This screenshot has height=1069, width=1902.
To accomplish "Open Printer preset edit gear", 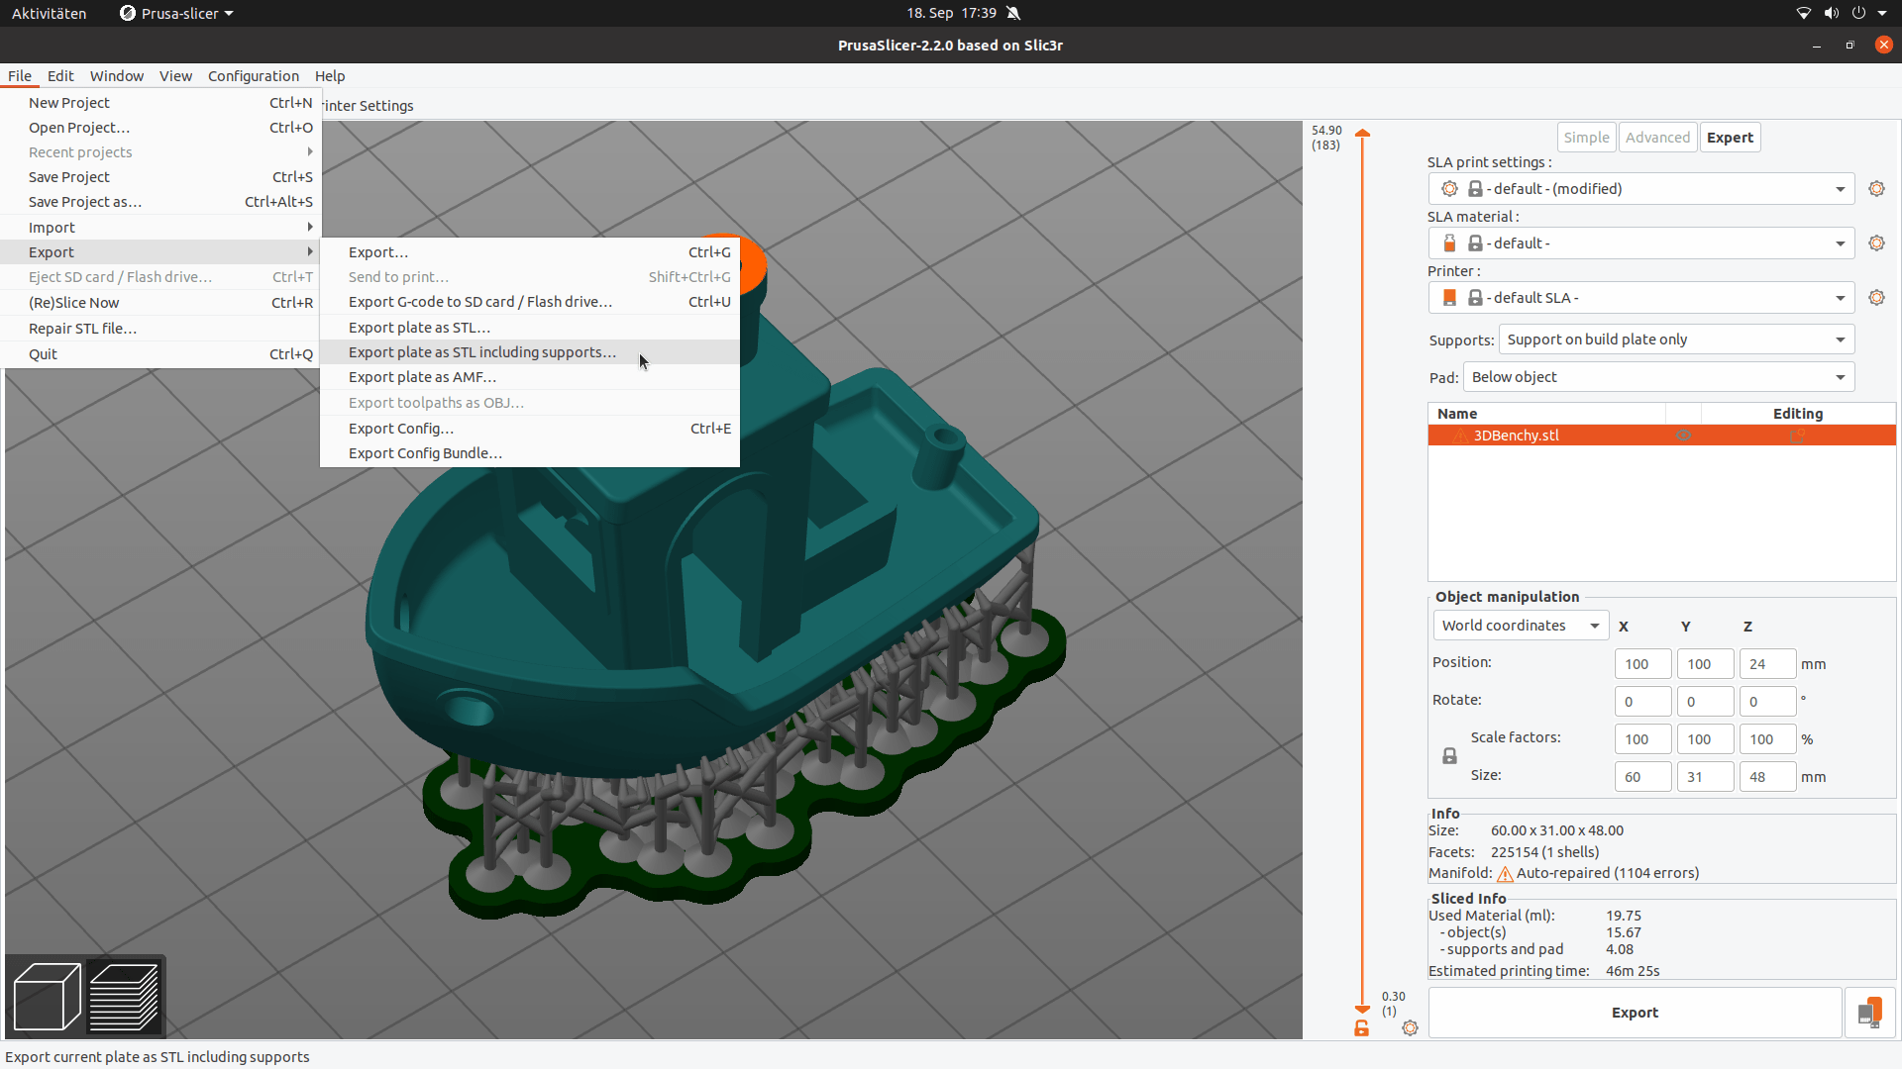I will 1876,298.
